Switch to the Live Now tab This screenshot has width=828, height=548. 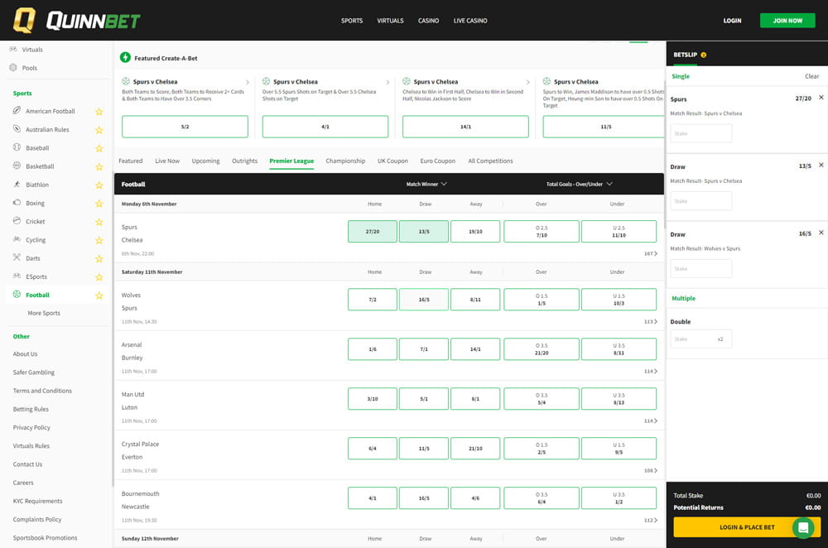pyautogui.click(x=167, y=161)
